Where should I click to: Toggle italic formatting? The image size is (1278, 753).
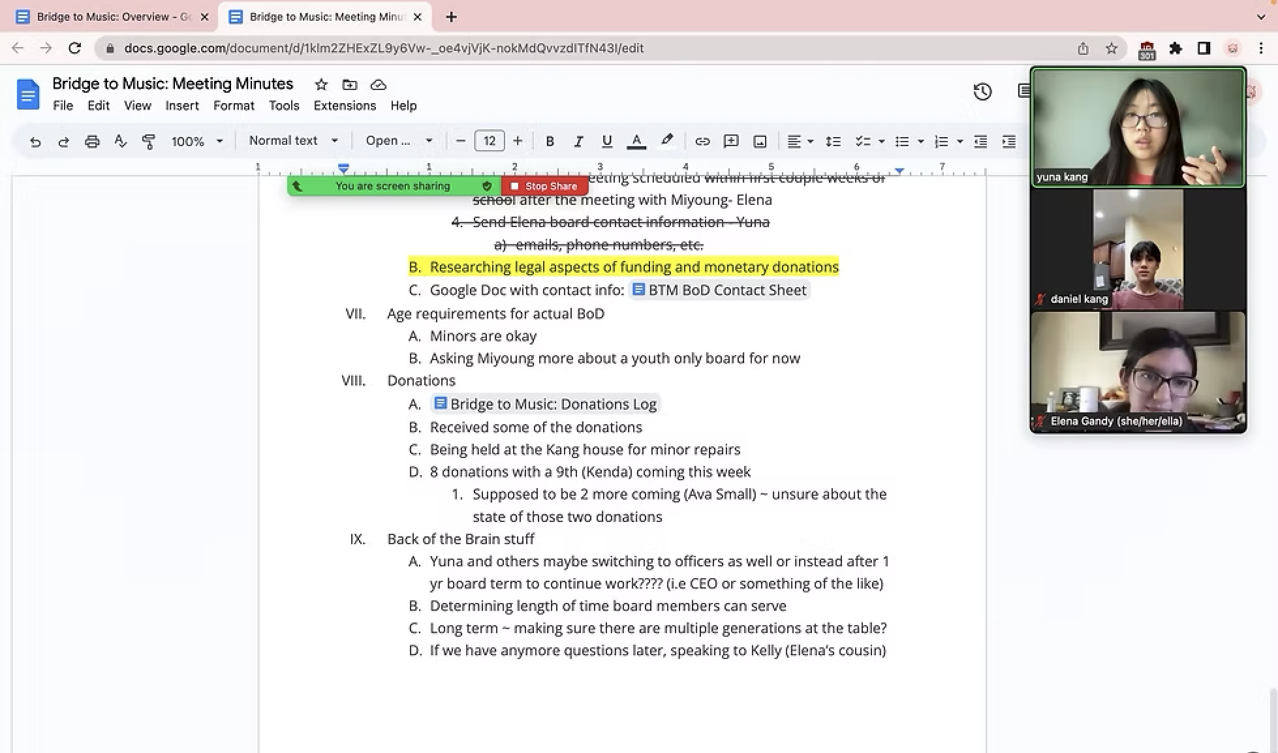pyautogui.click(x=578, y=141)
